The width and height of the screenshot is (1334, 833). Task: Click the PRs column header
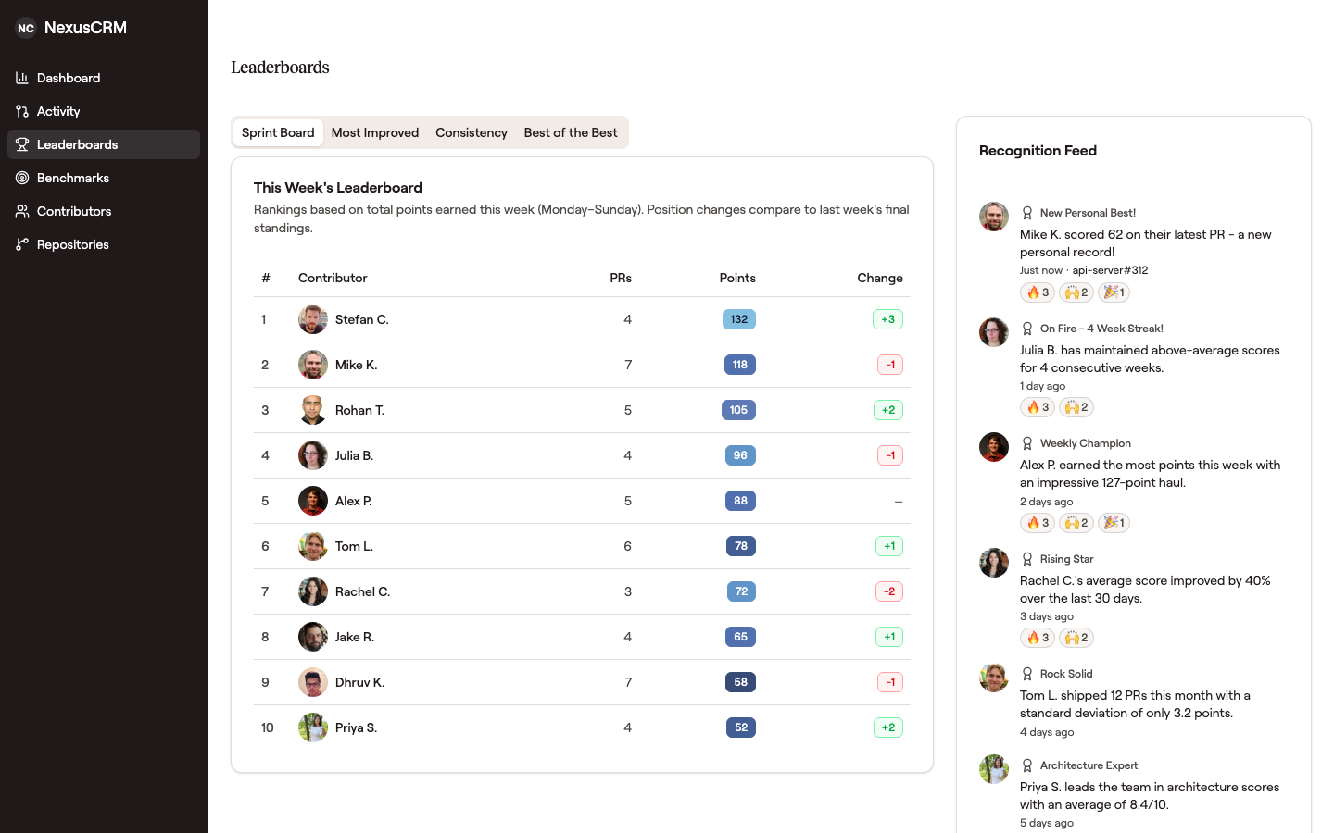tap(621, 278)
